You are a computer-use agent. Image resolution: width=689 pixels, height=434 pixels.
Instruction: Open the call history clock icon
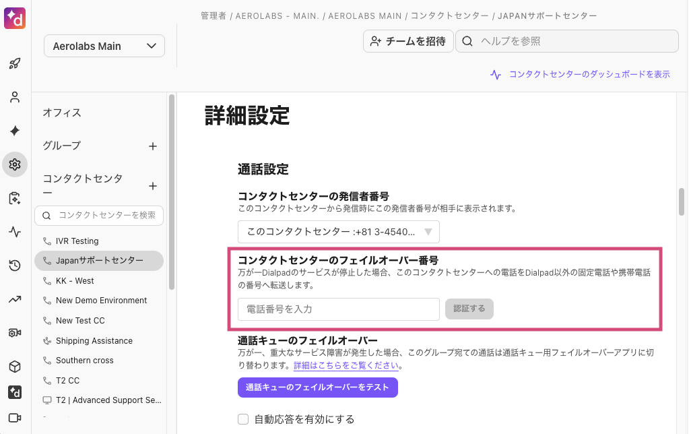click(x=15, y=266)
